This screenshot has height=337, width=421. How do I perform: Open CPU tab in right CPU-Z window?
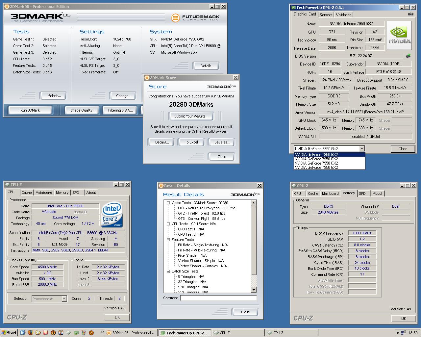click(x=298, y=194)
